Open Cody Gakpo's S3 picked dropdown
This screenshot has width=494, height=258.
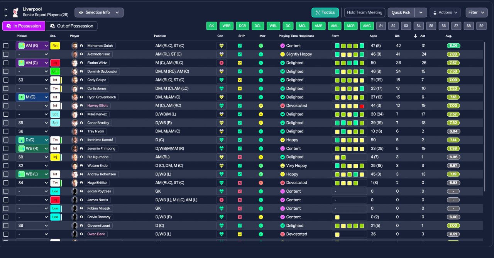point(32,80)
